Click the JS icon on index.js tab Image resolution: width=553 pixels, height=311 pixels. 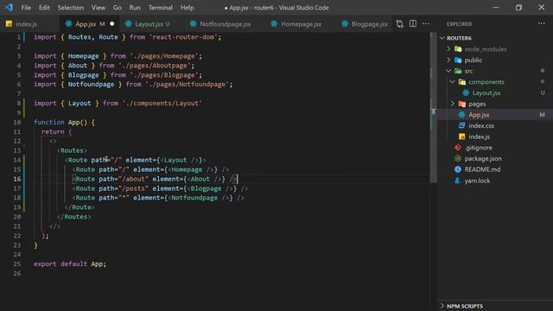[9, 24]
